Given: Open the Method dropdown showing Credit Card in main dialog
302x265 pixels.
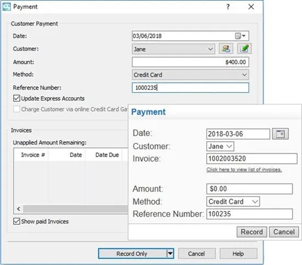Looking at the screenshot, I should click(x=191, y=74).
